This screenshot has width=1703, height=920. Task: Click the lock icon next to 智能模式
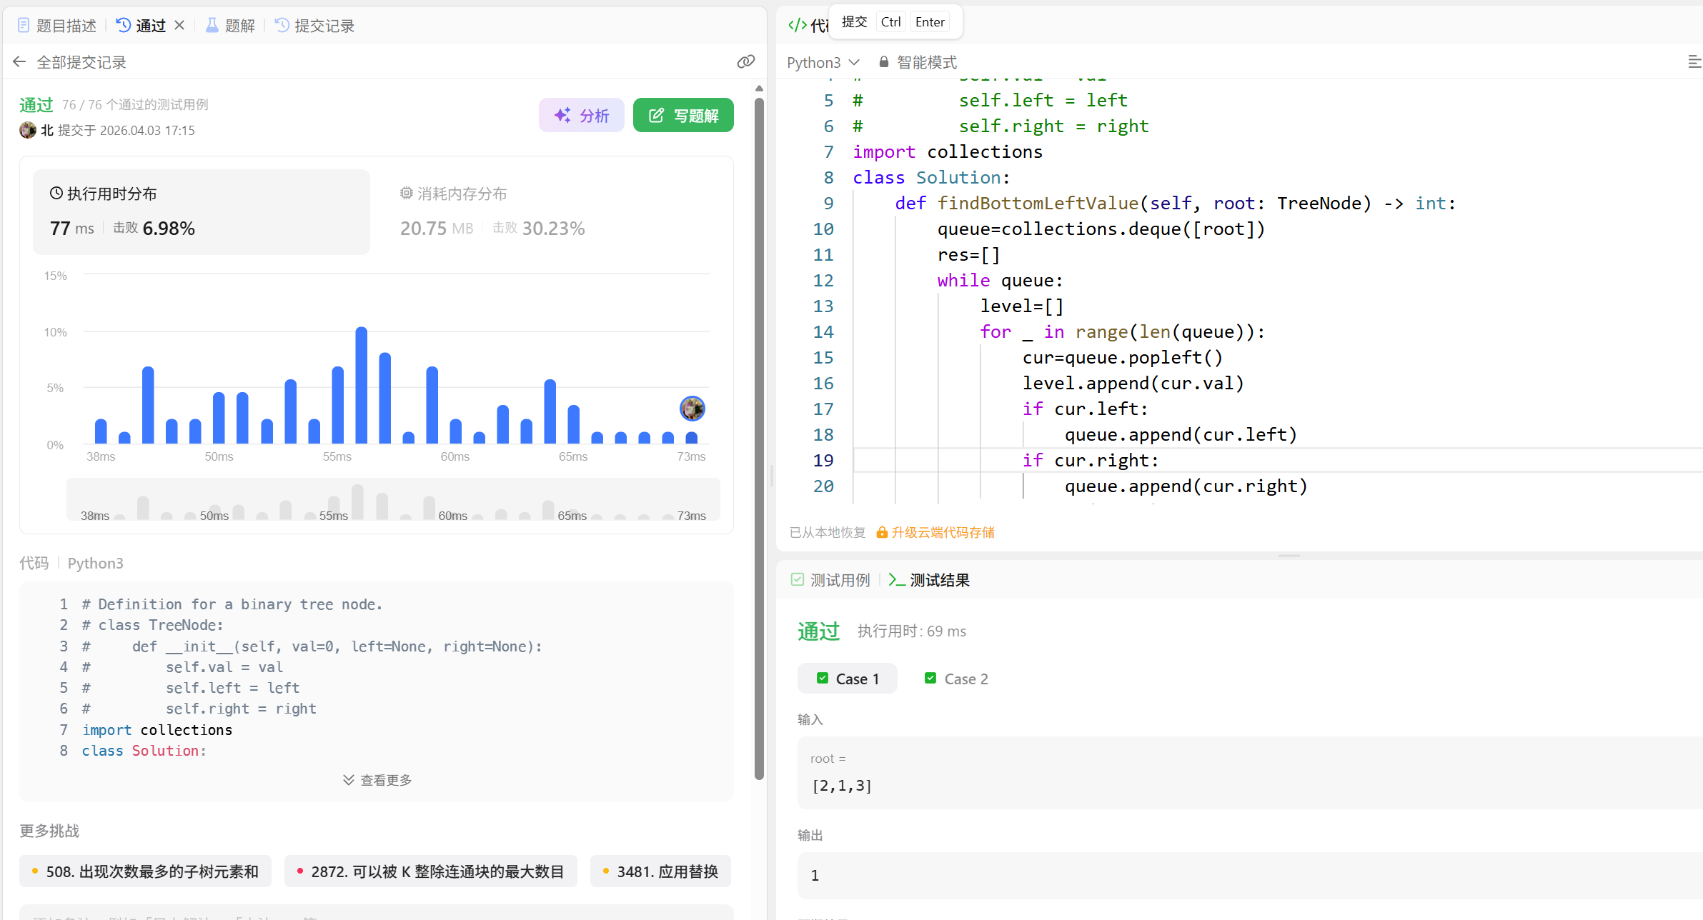pyautogui.click(x=884, y=62)
